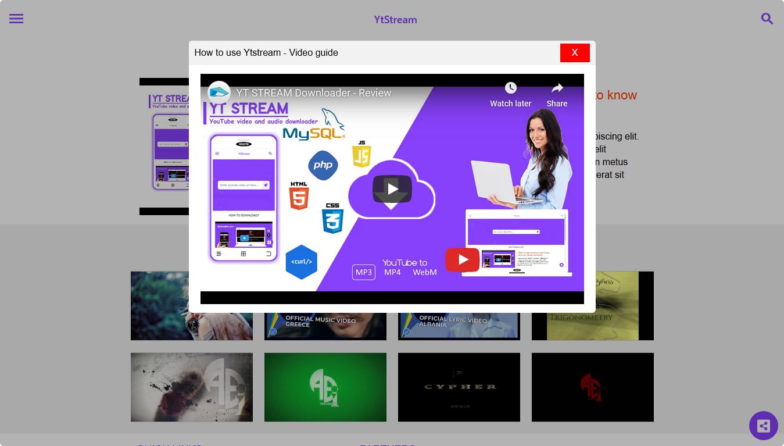The image size is (784, 446).
Task: Open the green Trilisis logo thumbnail
Action: (325, 387)
